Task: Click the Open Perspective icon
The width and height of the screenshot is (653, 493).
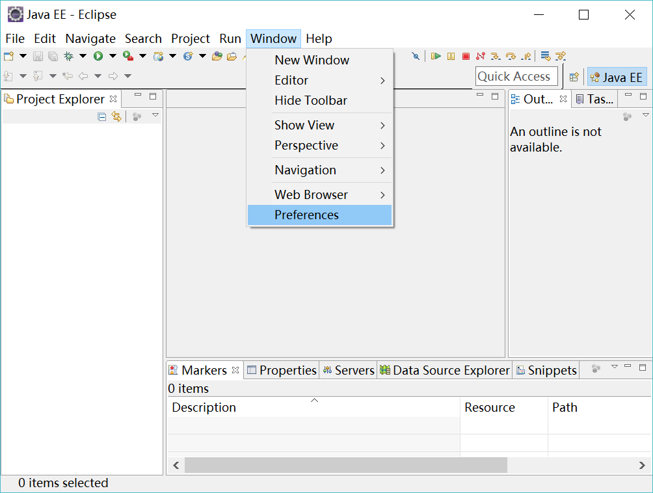Action: click(574, 77)
